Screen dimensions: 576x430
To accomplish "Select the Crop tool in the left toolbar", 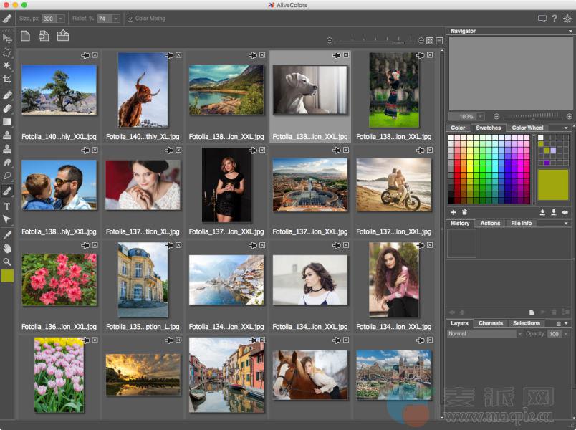I will 7,80.
